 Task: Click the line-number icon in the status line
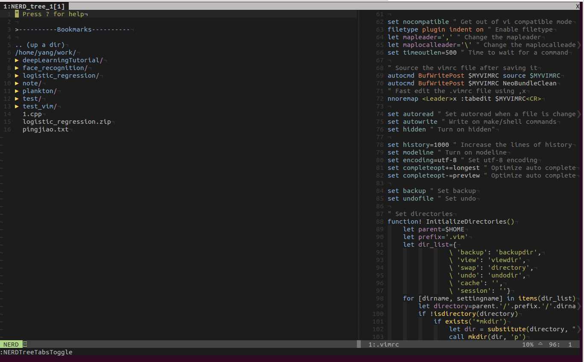540,344
